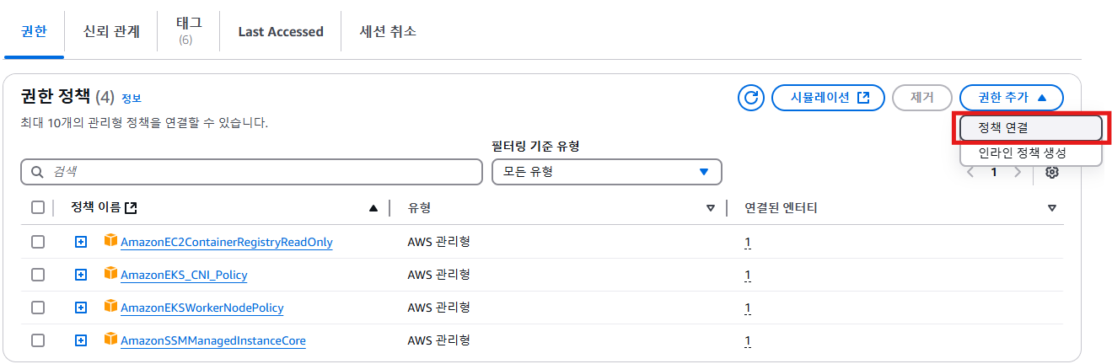
Task: Toggle the select-all checkbox in table header
Action: tap(38, 208)
